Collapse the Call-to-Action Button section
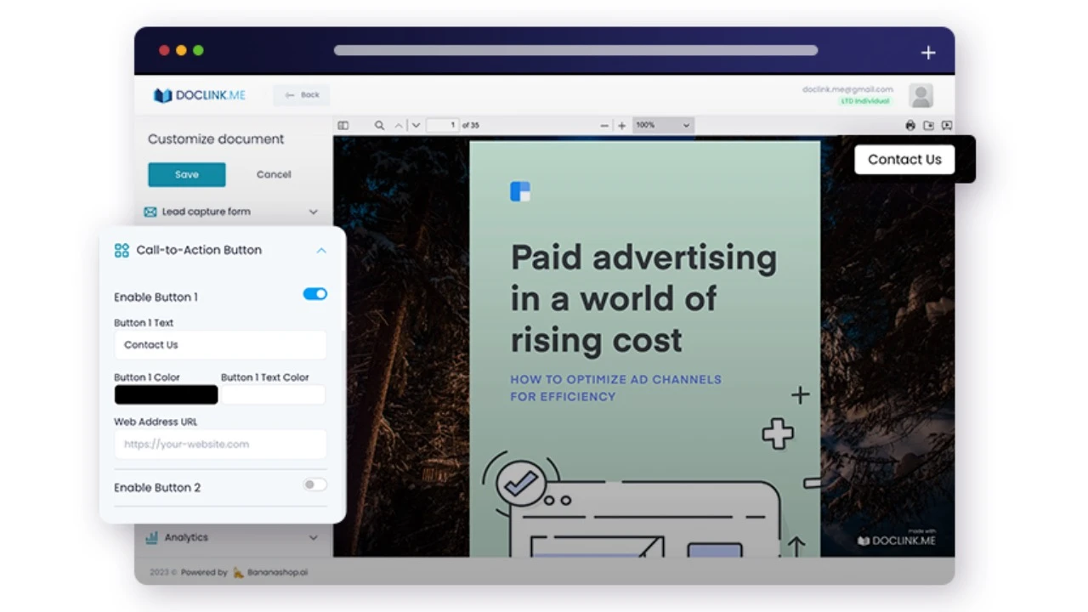Image resolution: width=1088 pixels, height=612 pixels. [321, 251]
